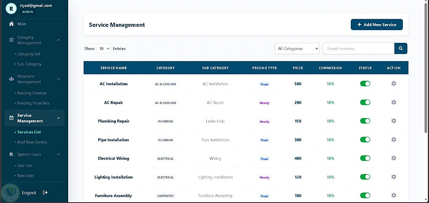Open gear settings for AC Installation
The image size is (429, 203).
pyautogui.click(x=393, y=84)
